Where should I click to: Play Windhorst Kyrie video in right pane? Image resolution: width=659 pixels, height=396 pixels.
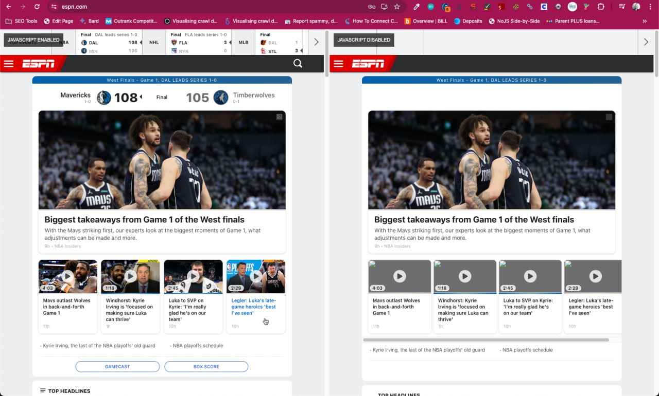465,276
